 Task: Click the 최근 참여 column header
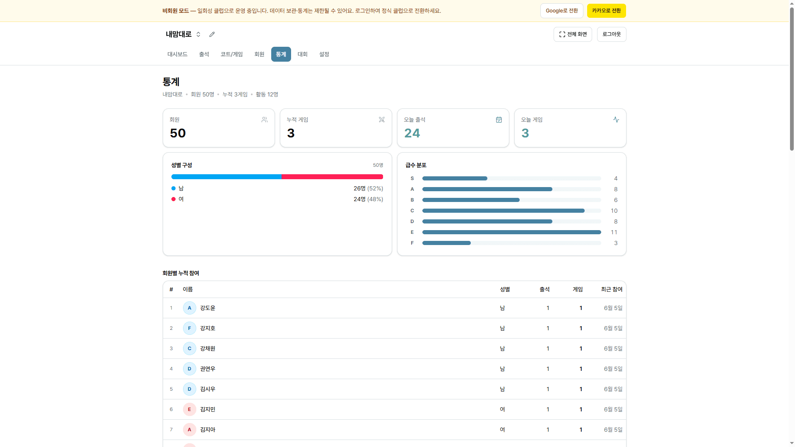(x=612, y=289)
